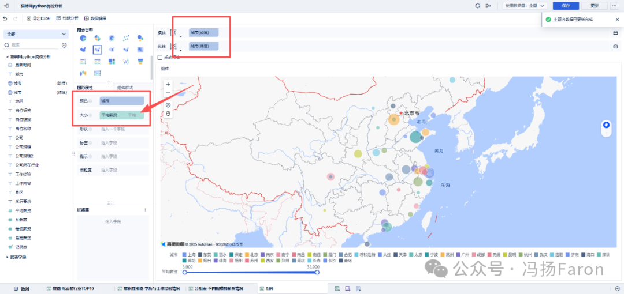Screen dimensions: 624x294
Task: Click the floating blue circle on map
Action: pyautogui.click(x=606, y=125)
